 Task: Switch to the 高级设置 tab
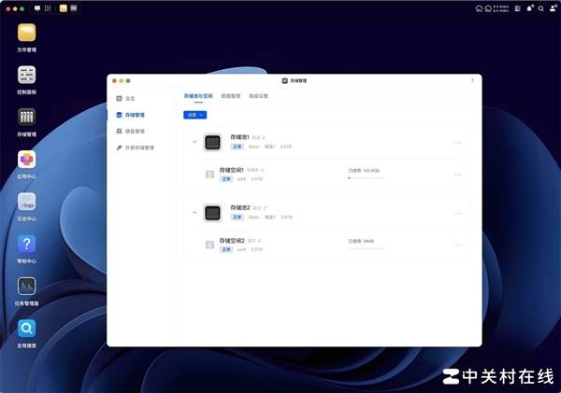tap(257, 96)
